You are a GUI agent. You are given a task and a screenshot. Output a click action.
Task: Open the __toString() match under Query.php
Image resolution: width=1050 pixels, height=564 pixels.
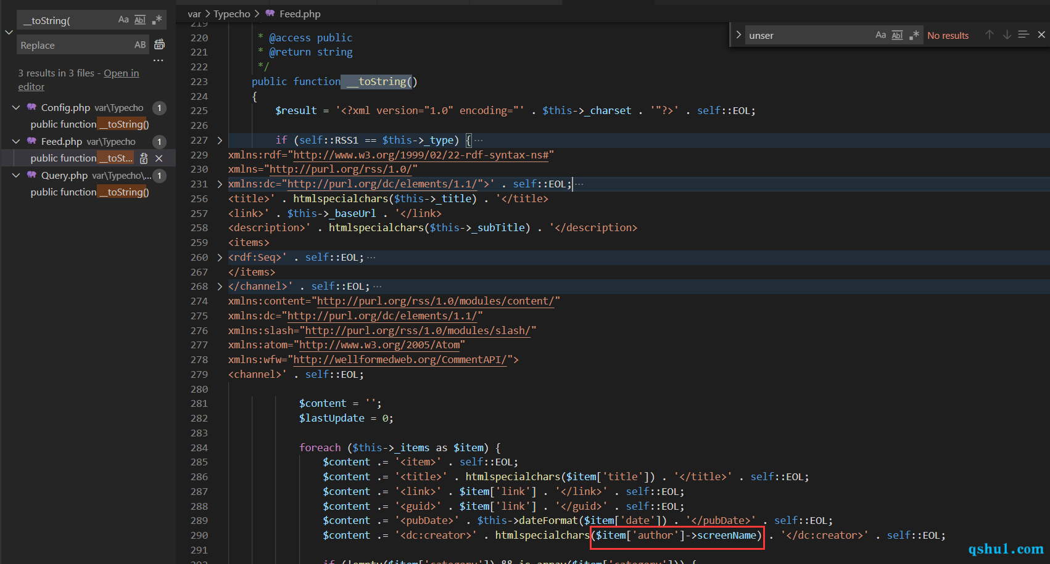tap(89, 192)
